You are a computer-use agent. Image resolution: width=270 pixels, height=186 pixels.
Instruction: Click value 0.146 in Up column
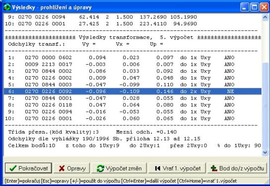(165, 92)
